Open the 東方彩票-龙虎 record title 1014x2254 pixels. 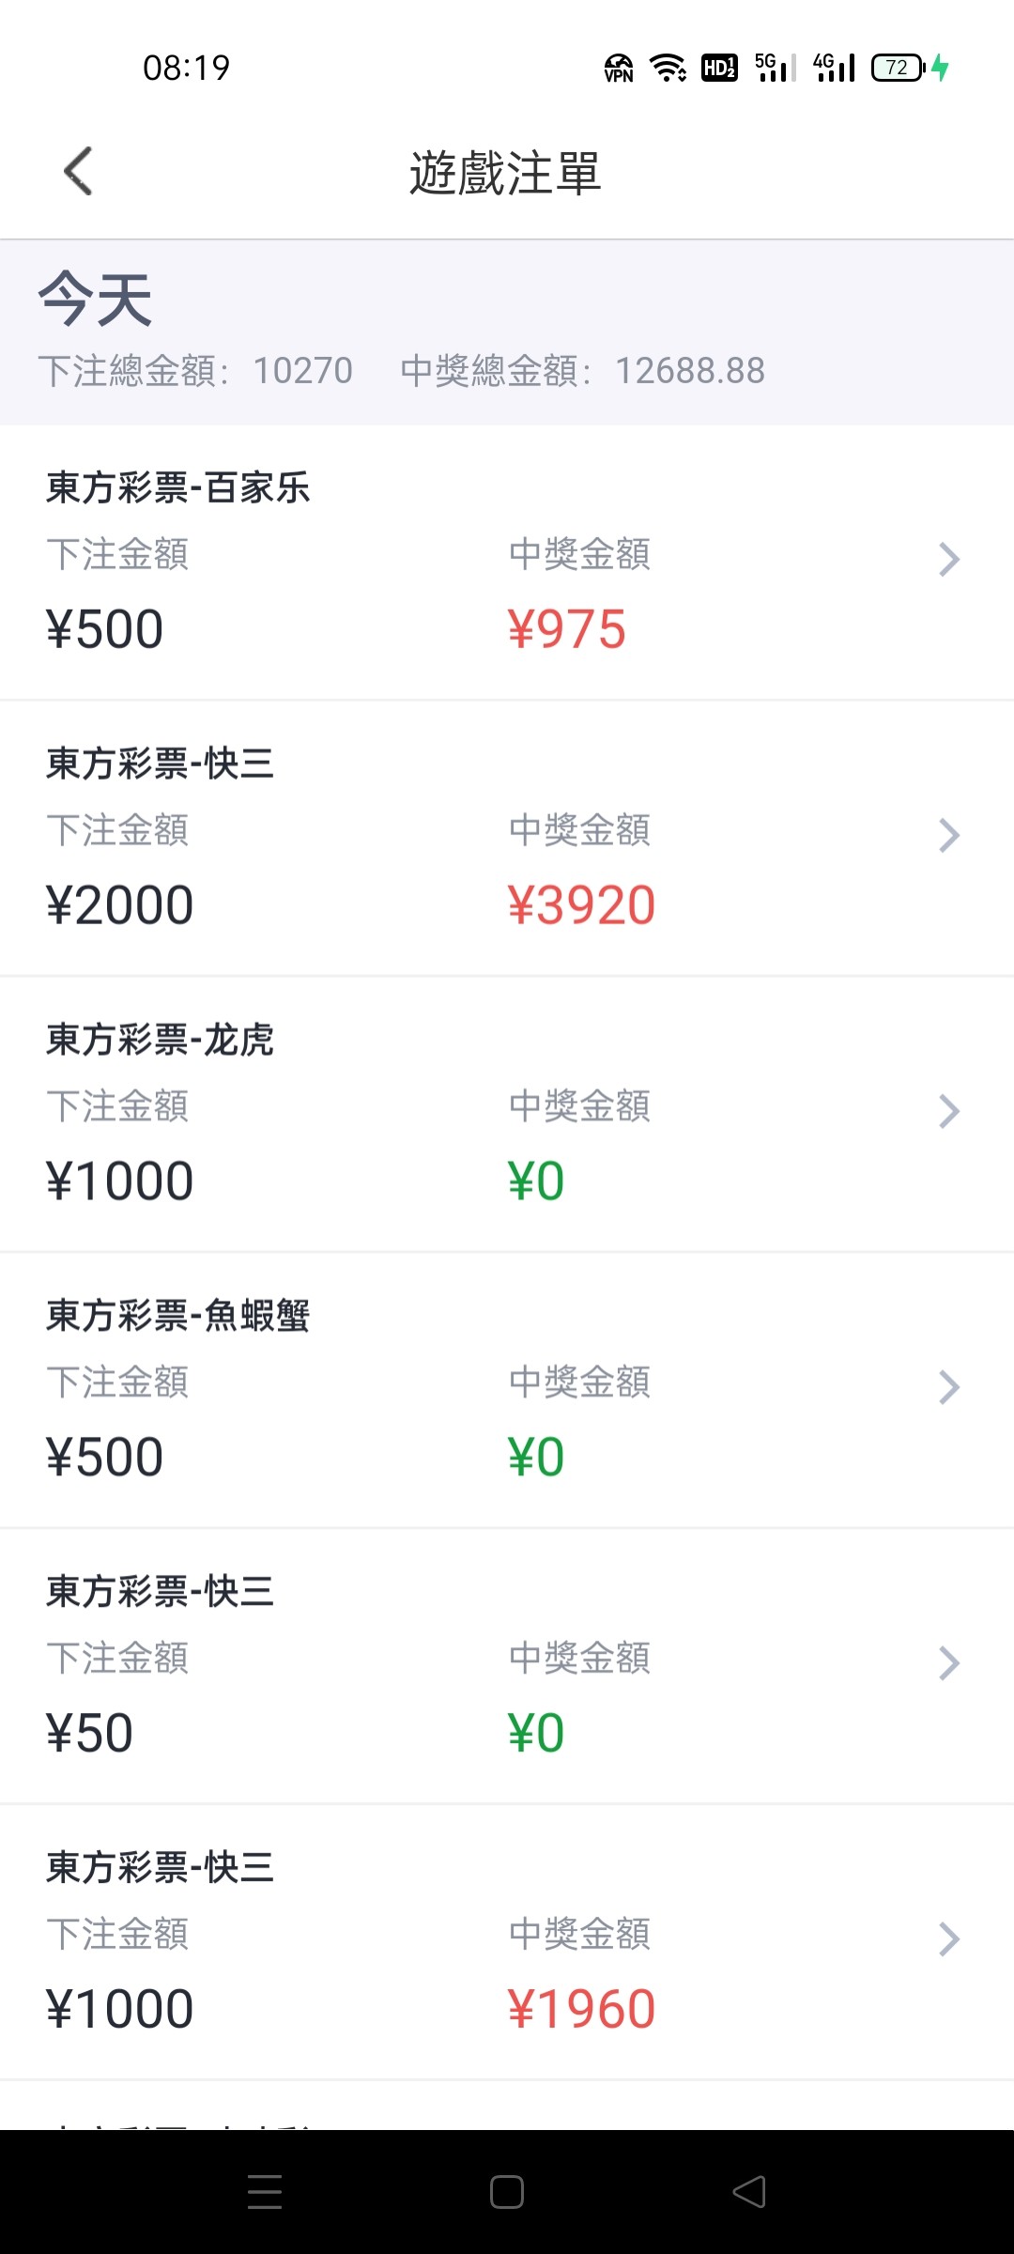[161, 1041]
